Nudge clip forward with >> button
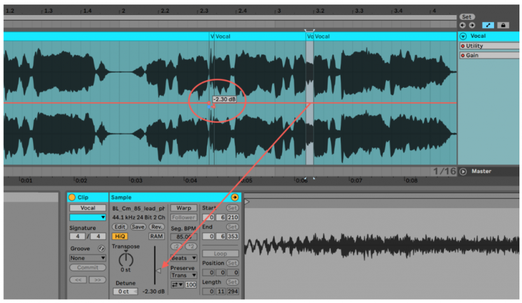 click(x=97, y=280)
